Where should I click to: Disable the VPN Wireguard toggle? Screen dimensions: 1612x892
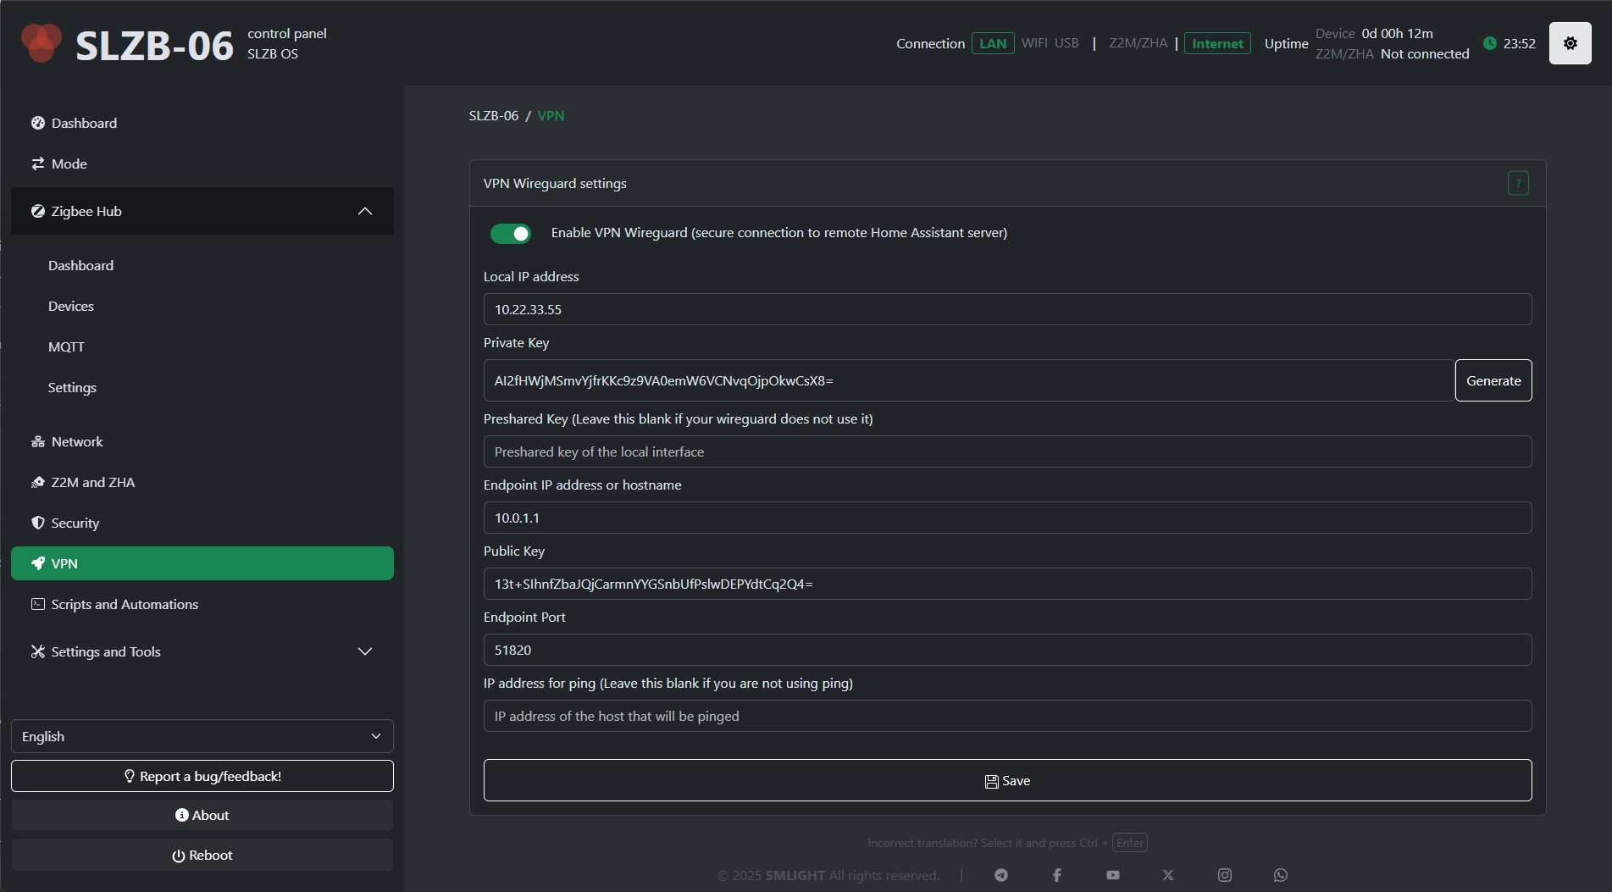(x=511, y=233)
